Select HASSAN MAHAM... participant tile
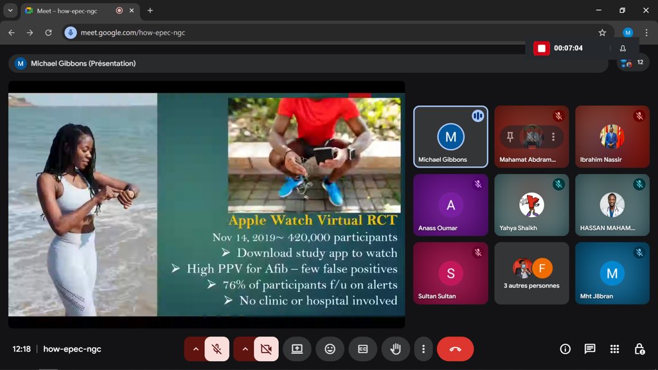This screenshot has height=370, width=658. point(612,205)
